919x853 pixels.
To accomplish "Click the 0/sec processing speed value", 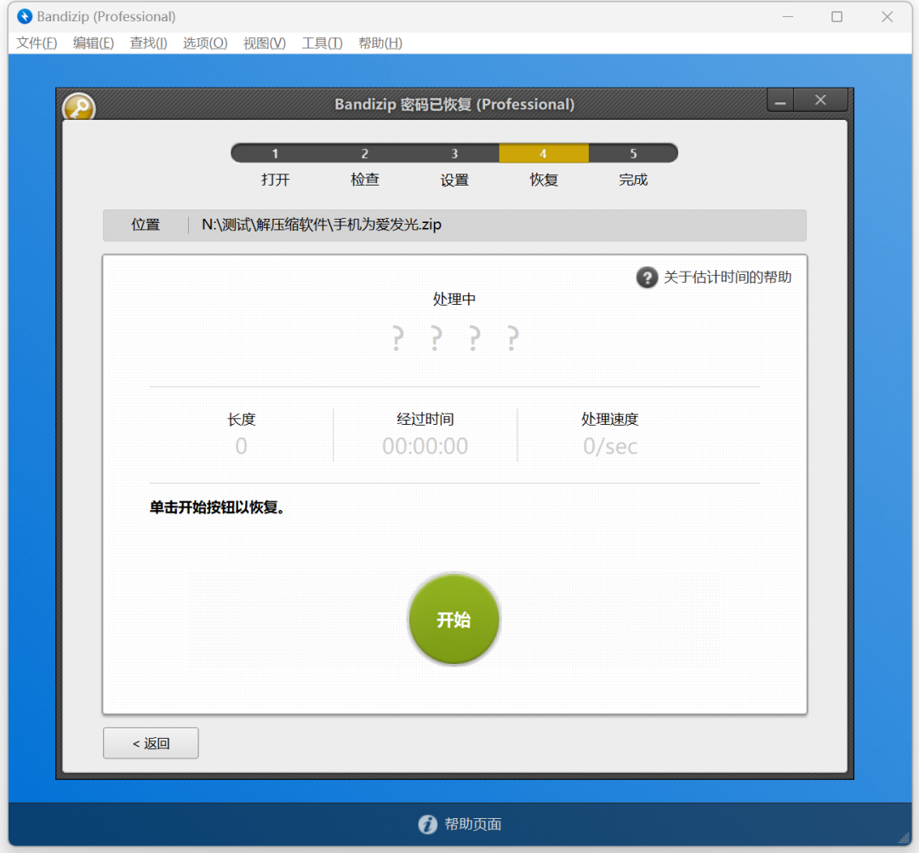I will pos(609,446).
